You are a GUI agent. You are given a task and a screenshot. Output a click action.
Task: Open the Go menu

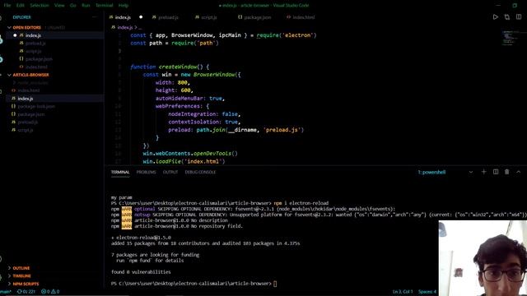click(x=73, y=6)
